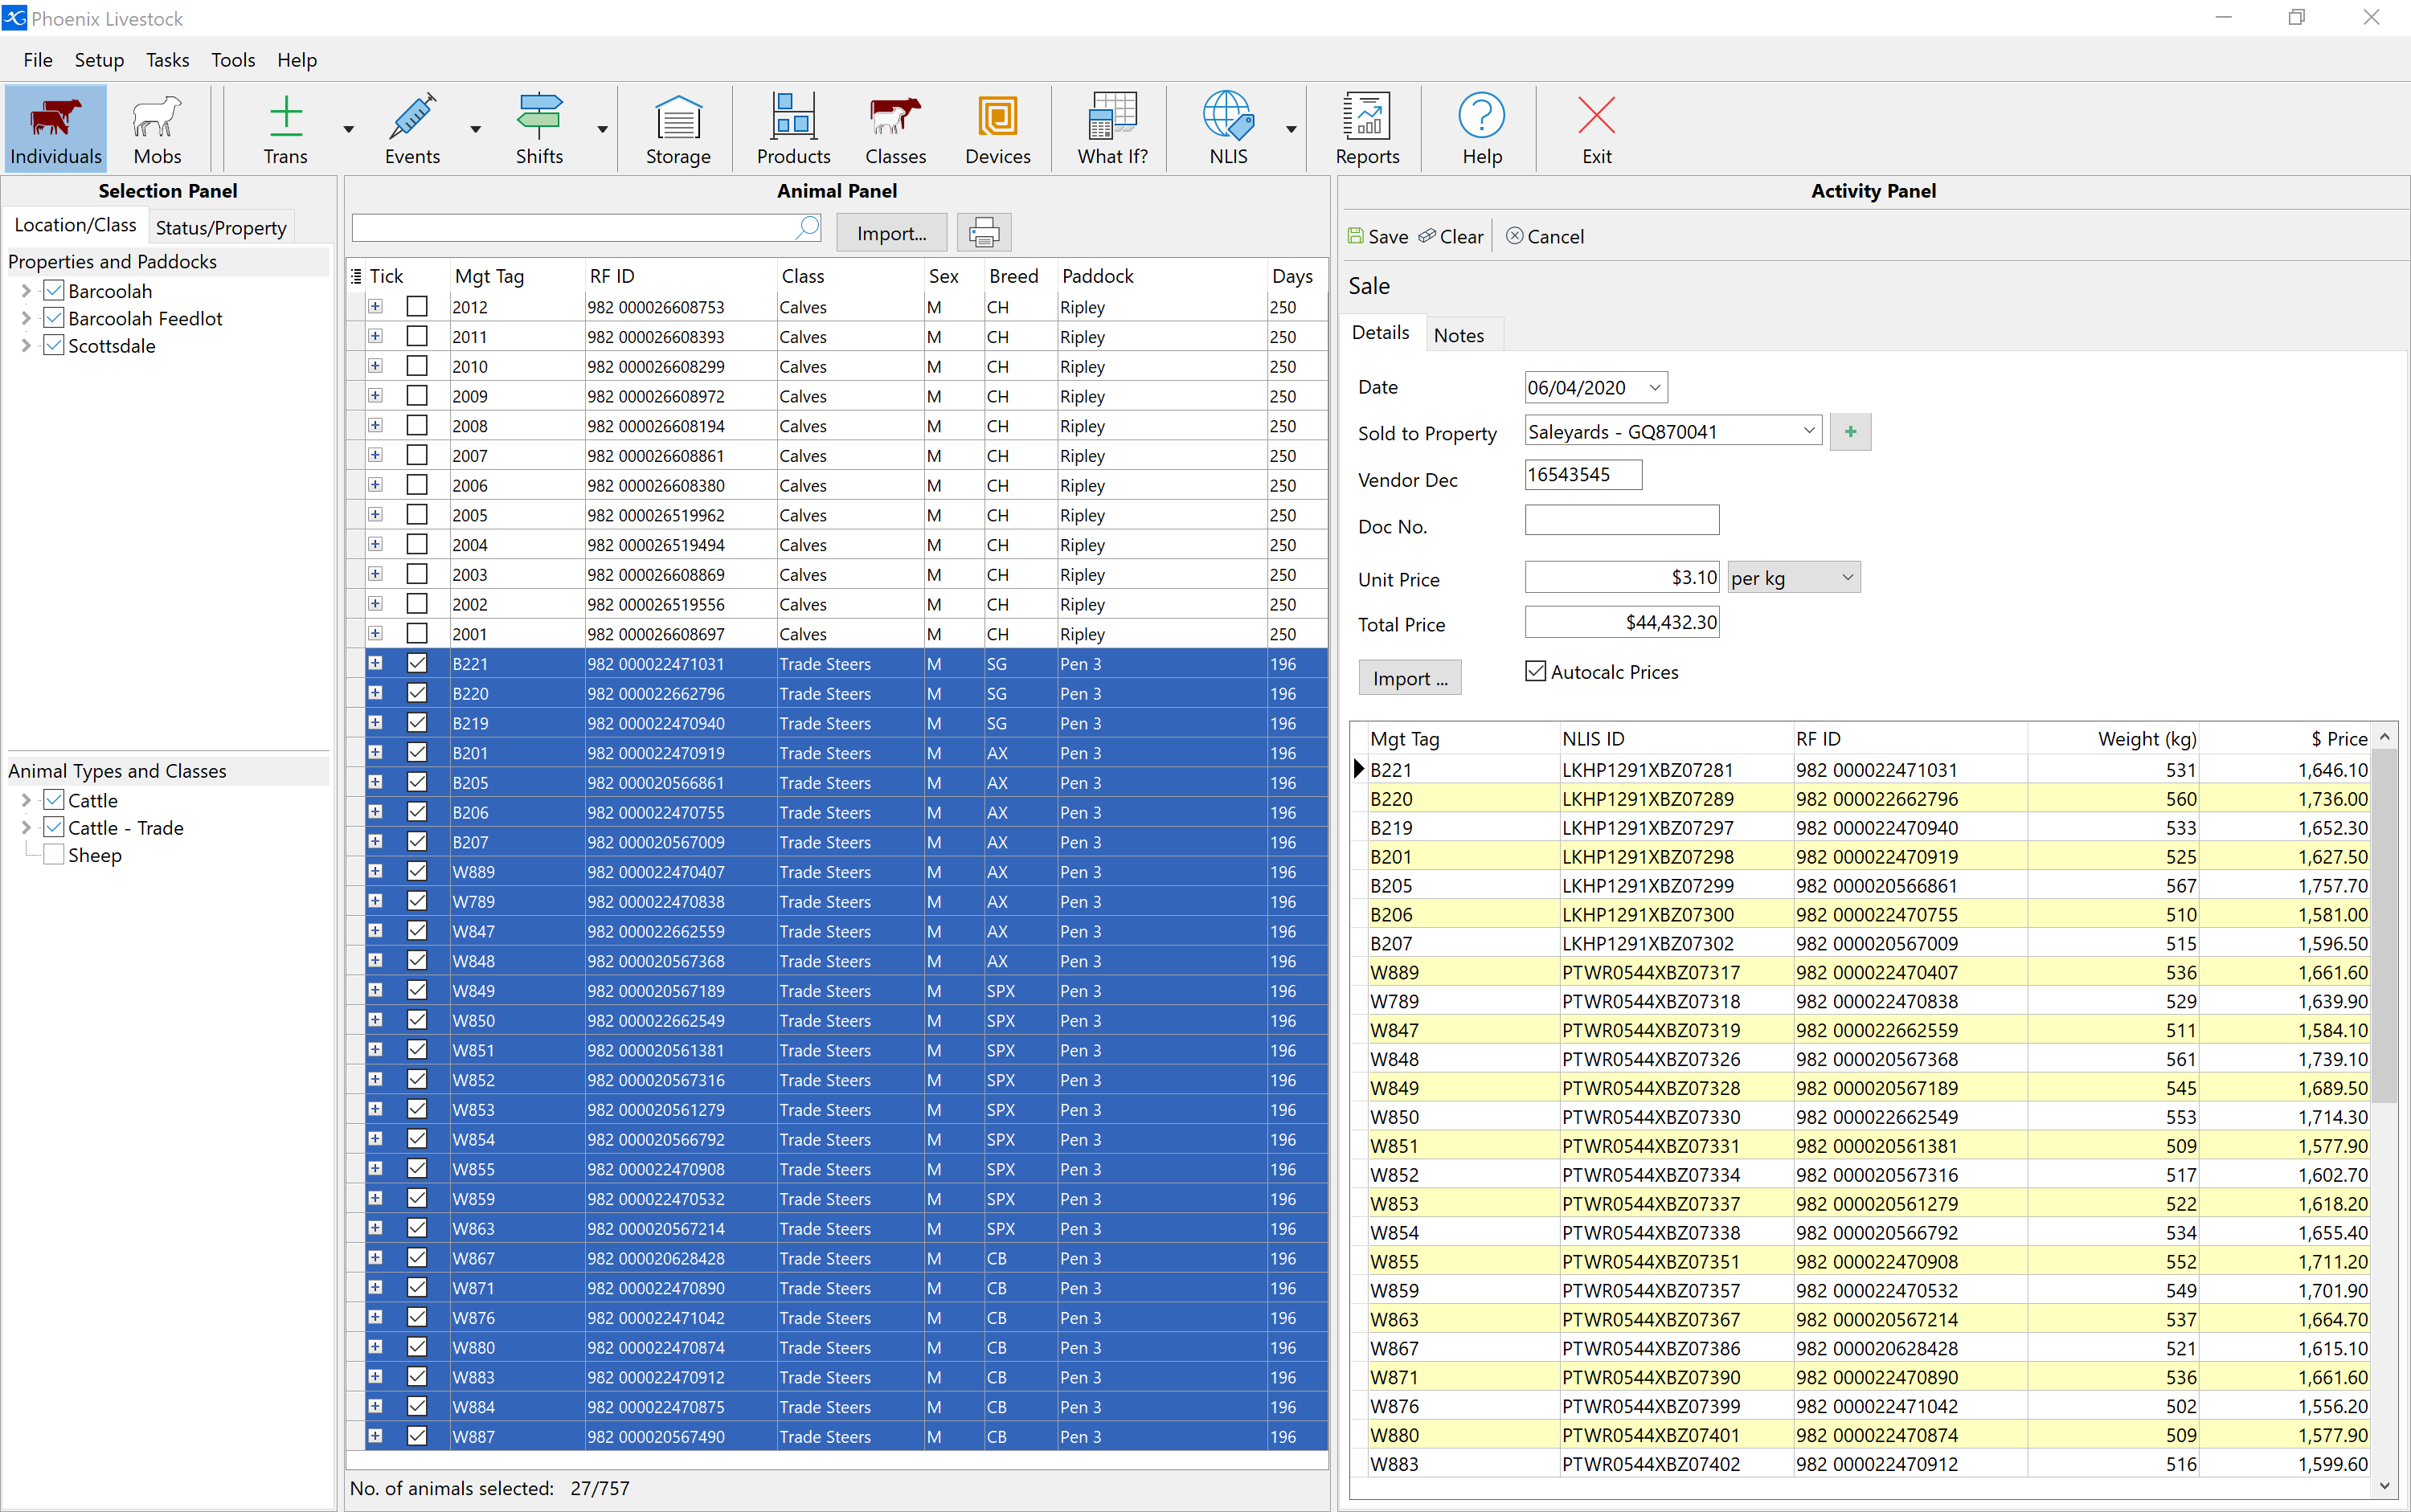
Task: Untick the checkbox for animal W850
Action: 417,1020
